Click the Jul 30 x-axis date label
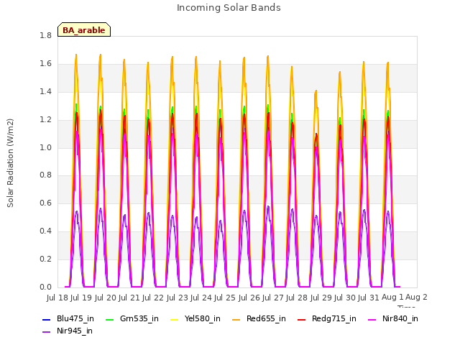The height and width of the screenshot is (345, 460). [345, 298]
